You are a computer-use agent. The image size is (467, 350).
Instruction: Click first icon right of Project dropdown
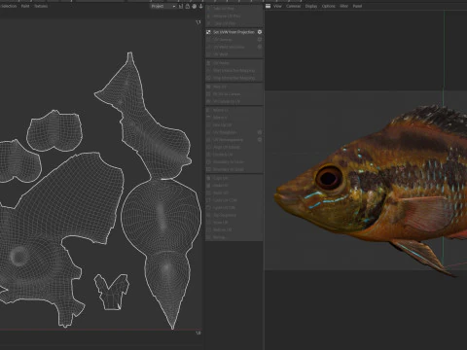pos(181,6)
